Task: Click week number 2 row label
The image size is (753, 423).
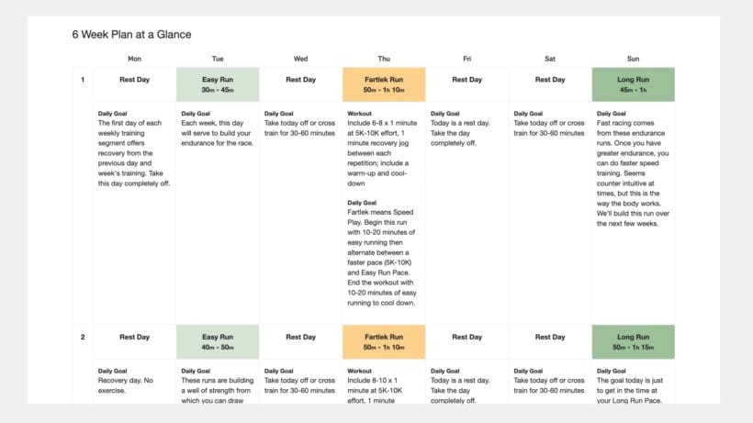Action: tap(83, 337)
